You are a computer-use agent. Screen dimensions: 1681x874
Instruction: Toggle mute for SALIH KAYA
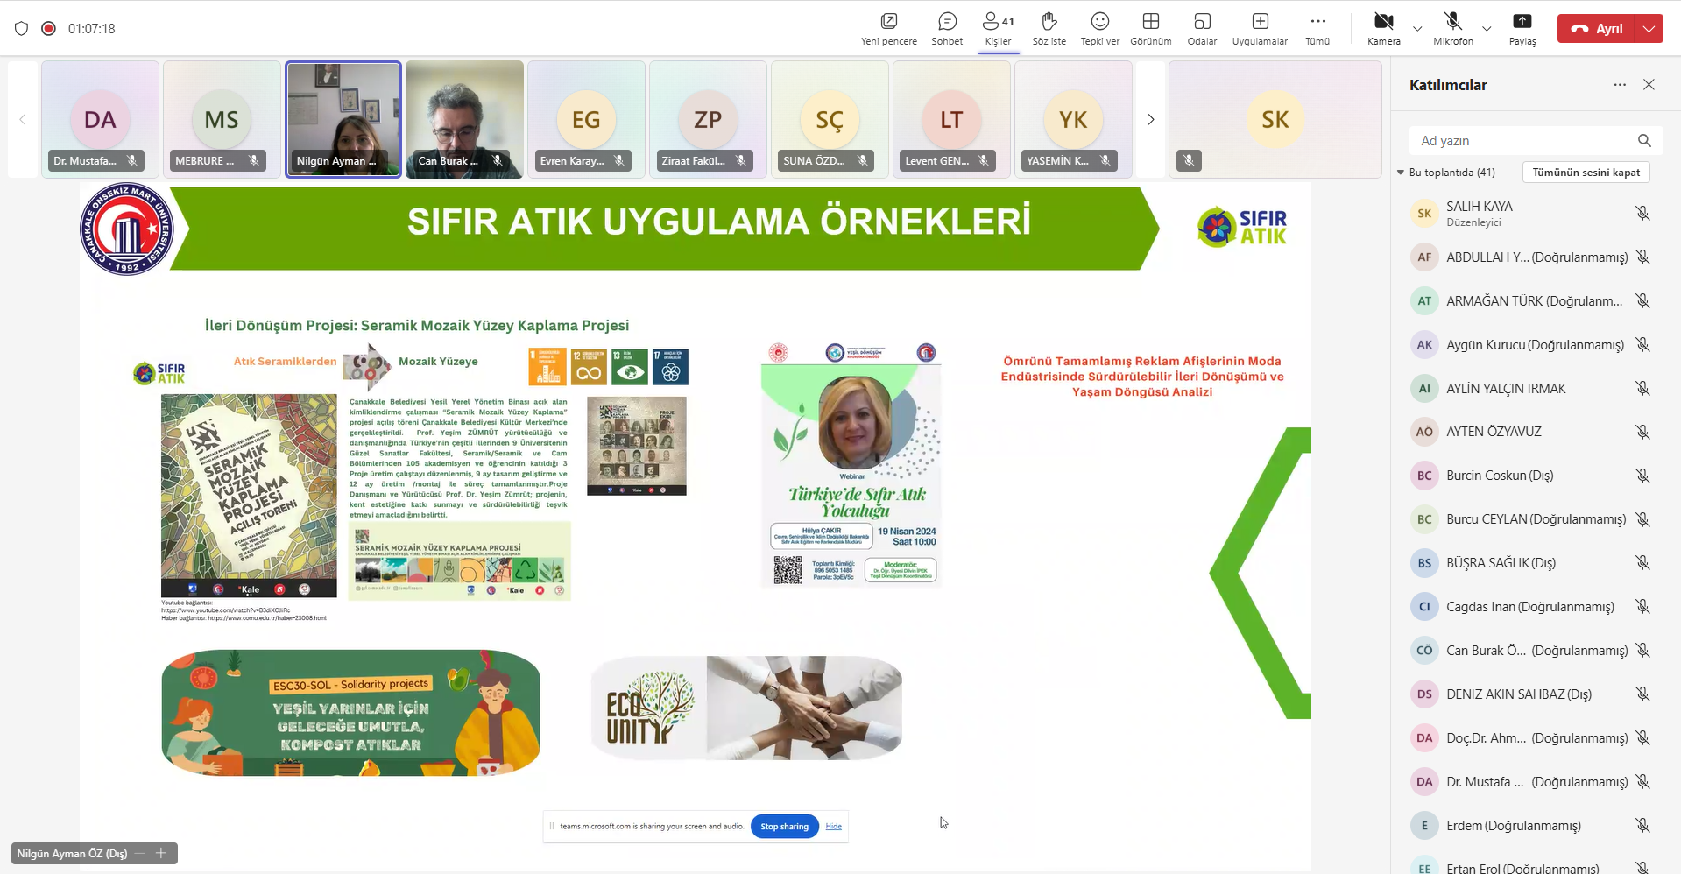pos(1642,214)
